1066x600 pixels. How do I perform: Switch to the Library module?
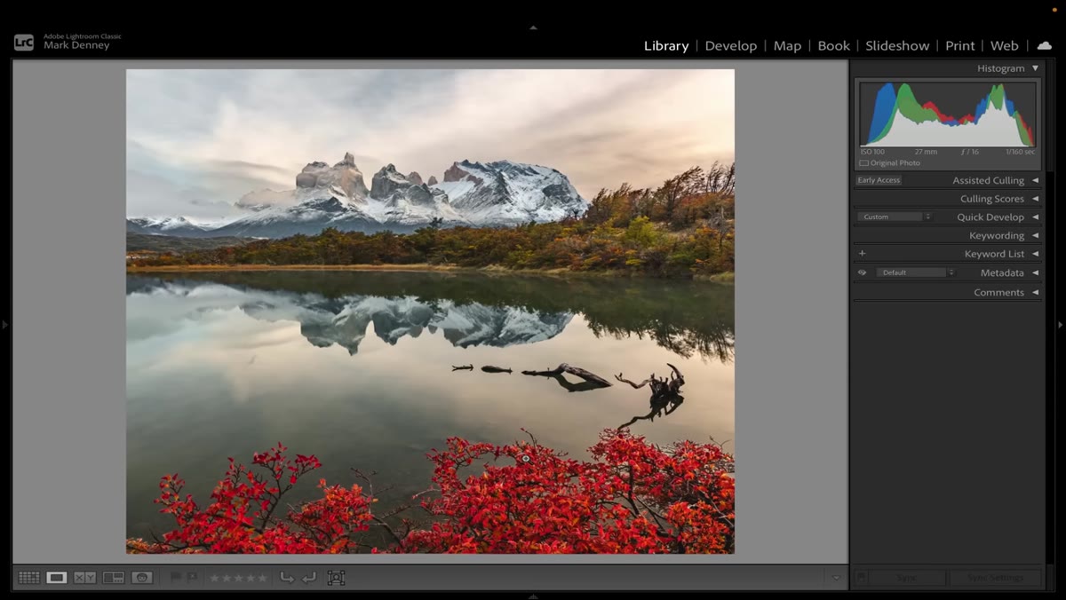click(666, 46)
